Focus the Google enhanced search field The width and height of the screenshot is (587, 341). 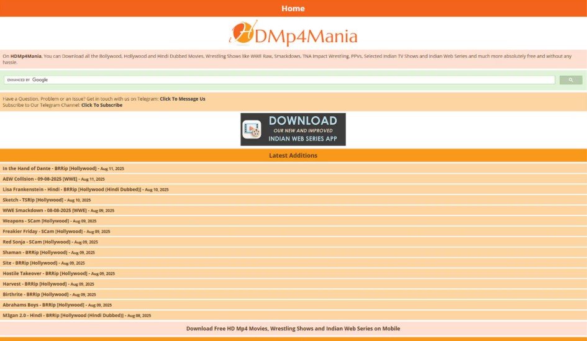(x=280, y=80)
